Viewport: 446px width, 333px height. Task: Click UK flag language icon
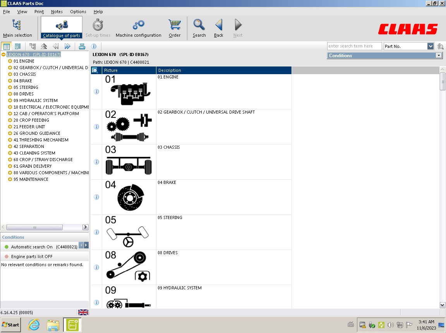(x=83, y=312)
